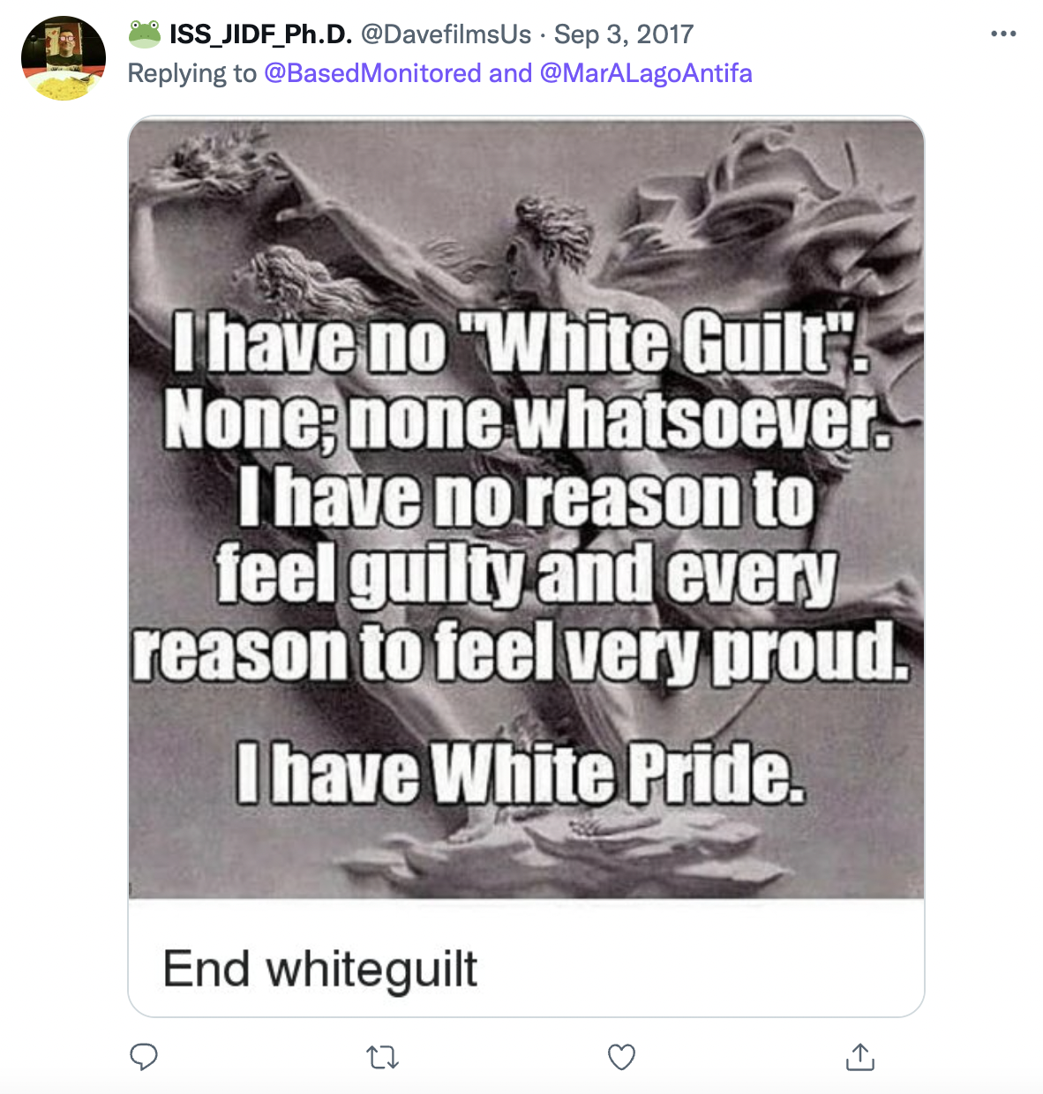The width and height of the screenshot is (1043, 1094).
Task: Open the ISS_JIDF_Ph.D. display name profile
Action: tap(261, 34)
